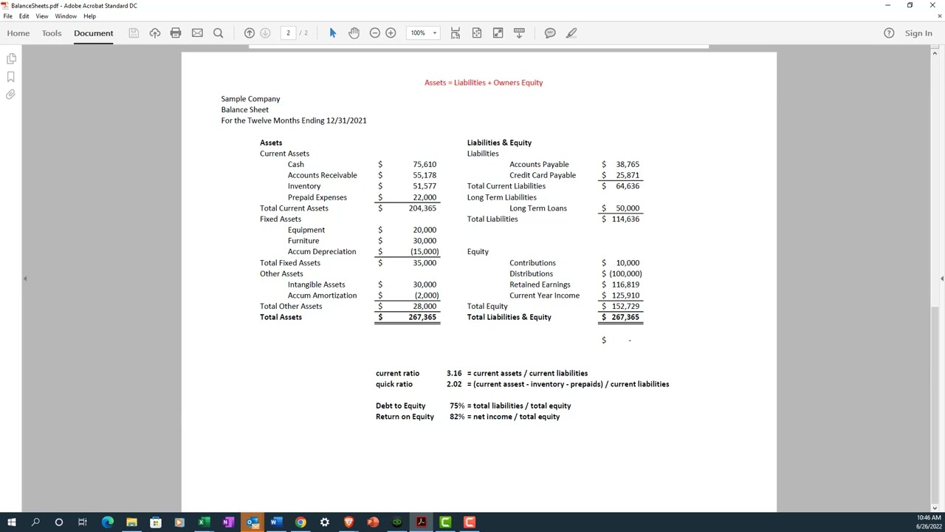This screenshot has width=945, height=532.
Task: Zoom out with minus button
Action: 375,33
